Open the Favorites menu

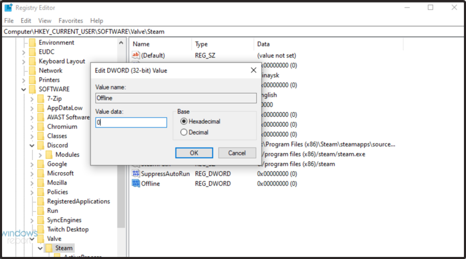coord(71,21)
